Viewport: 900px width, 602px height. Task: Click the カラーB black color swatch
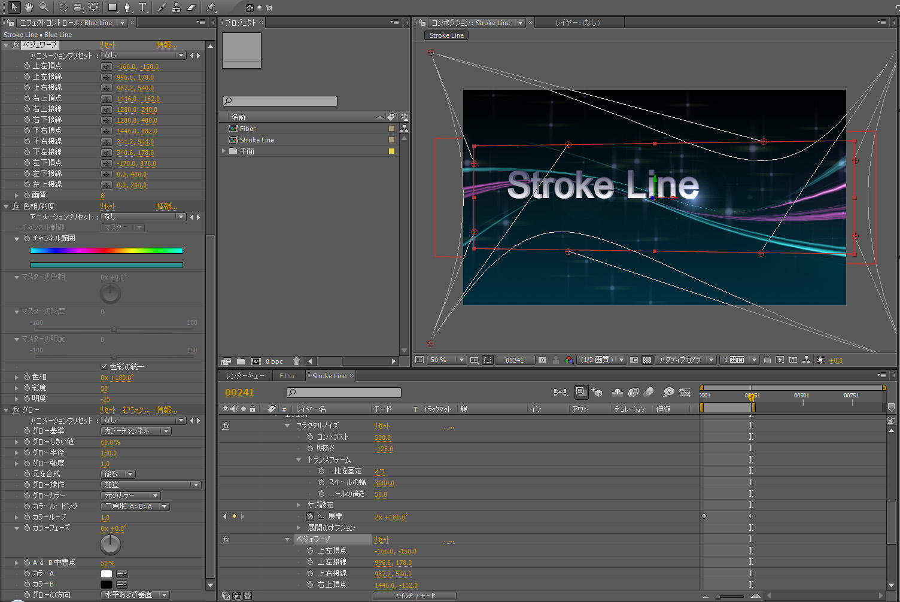pyautogui.click(x=107, y=584)
